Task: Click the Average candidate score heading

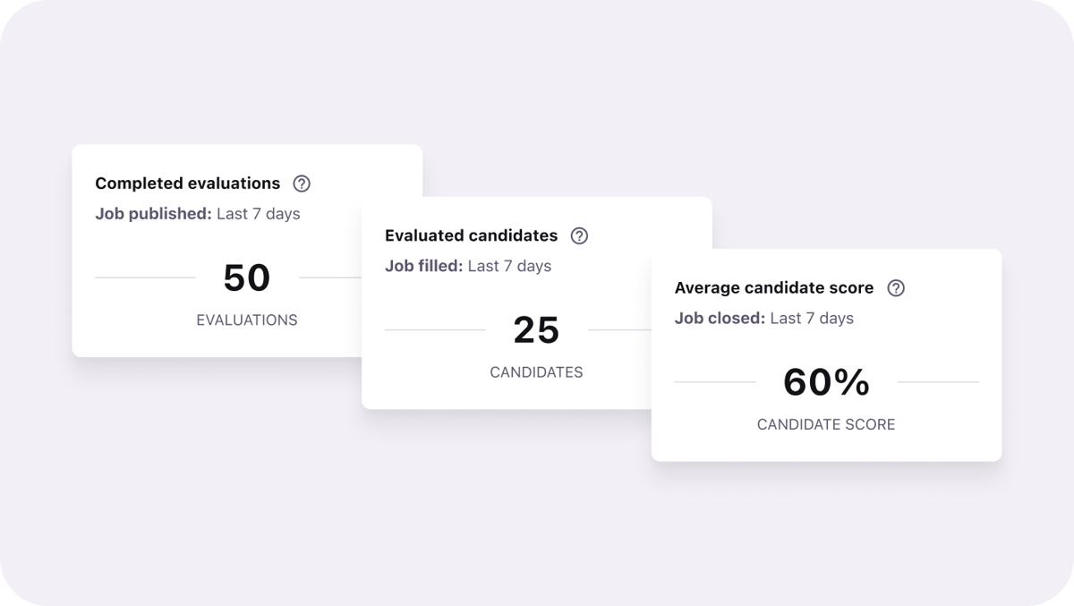Action: point(773,288)
